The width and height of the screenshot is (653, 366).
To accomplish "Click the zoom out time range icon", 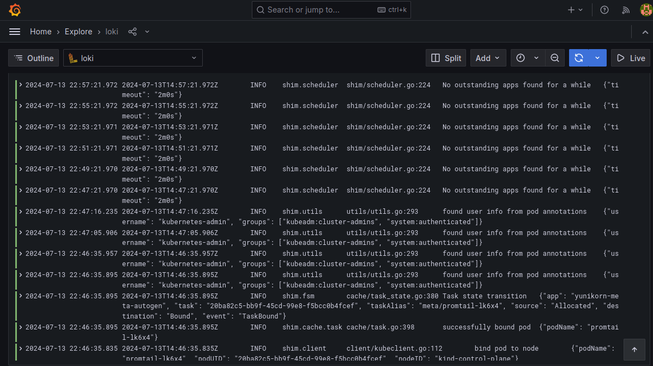I will (554, 58).
